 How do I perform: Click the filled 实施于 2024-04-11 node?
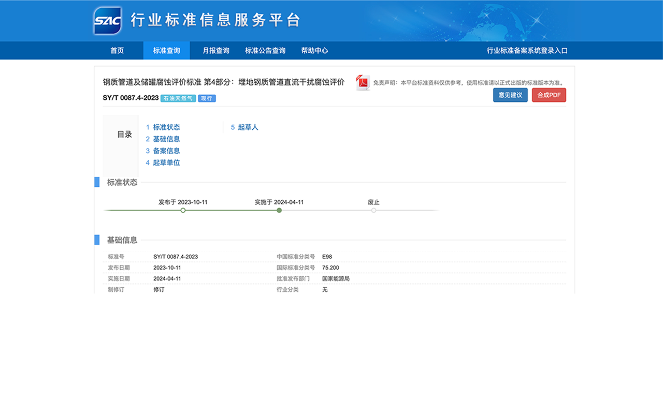click(279, 211)
